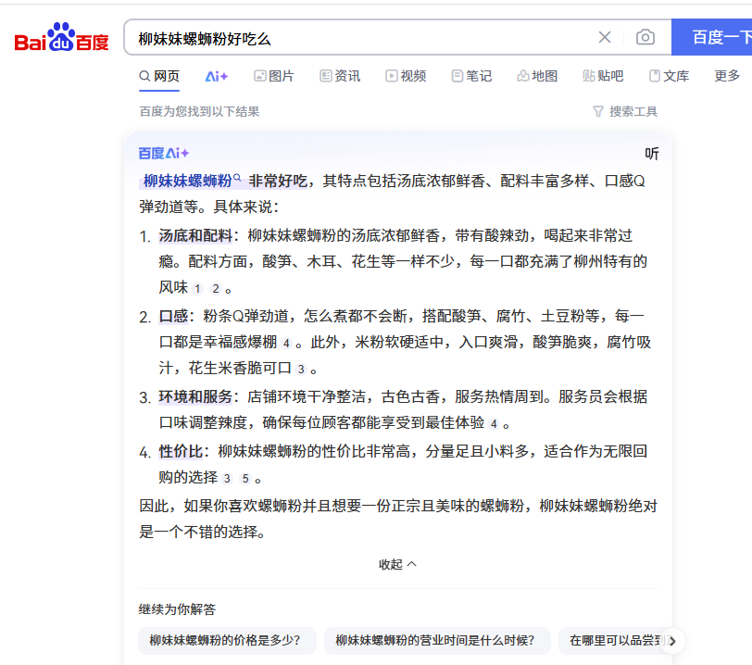This screenshot has height=665, width=752.
Task: Open citation 4 after 幸福感爆棚
Action: click(286, 344)
